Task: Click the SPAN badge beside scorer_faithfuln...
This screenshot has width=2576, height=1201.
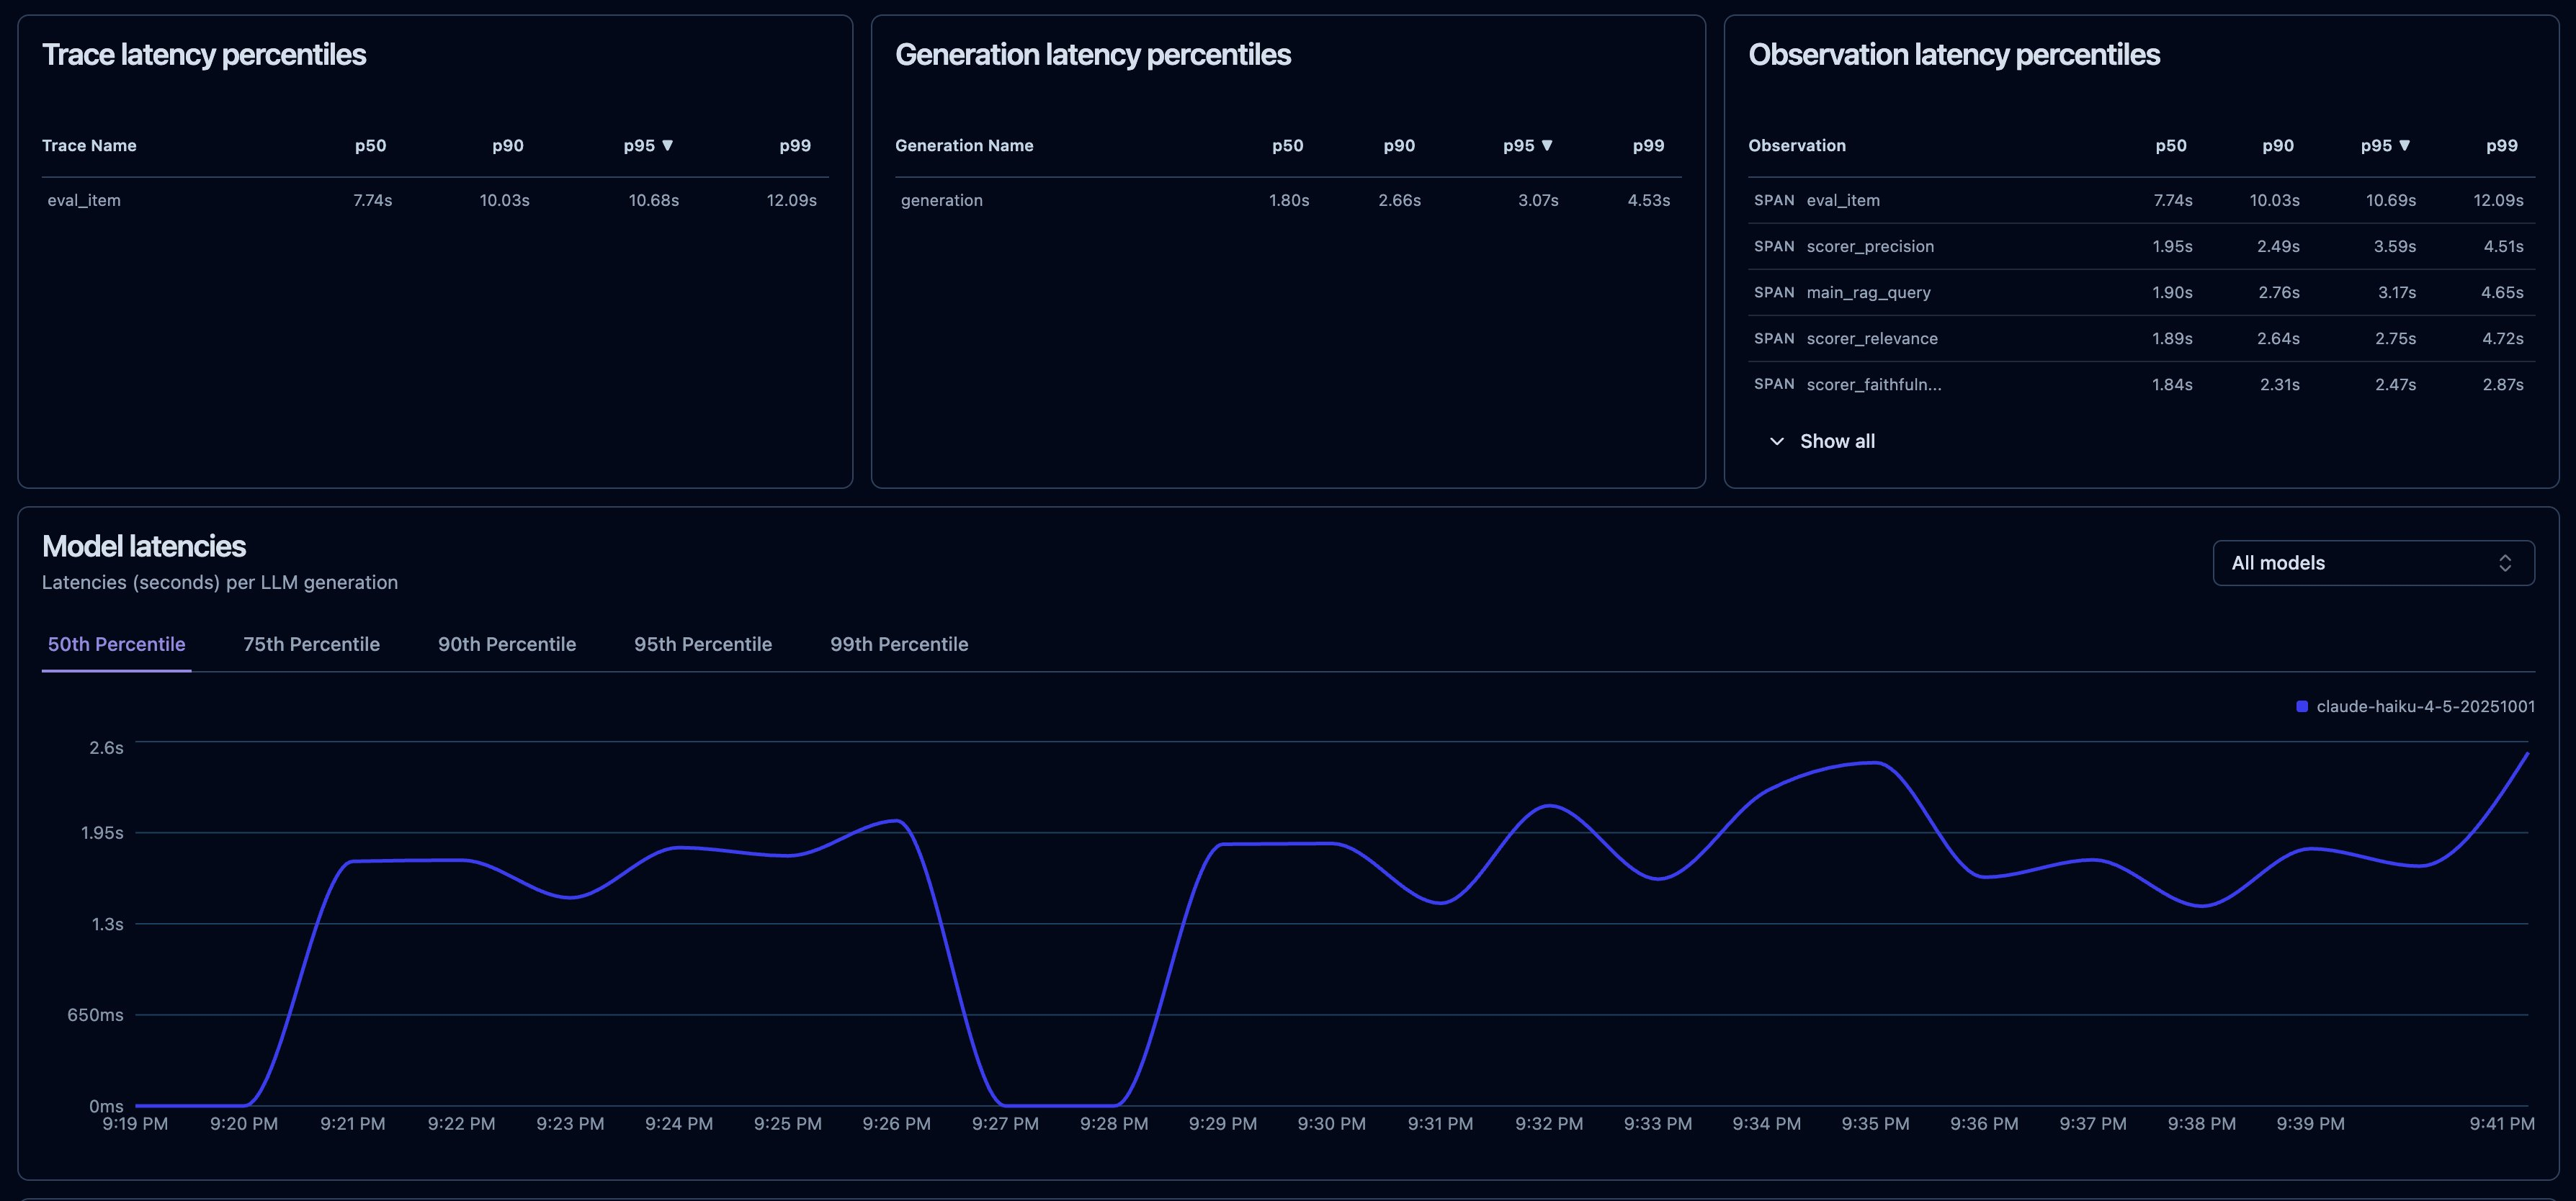Action: [x=1774, y=384]
